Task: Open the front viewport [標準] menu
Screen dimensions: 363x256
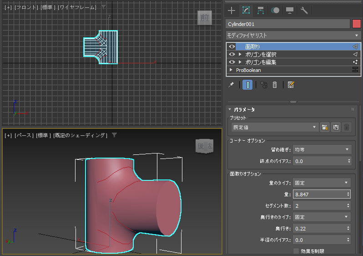Action: pos(48,7)
